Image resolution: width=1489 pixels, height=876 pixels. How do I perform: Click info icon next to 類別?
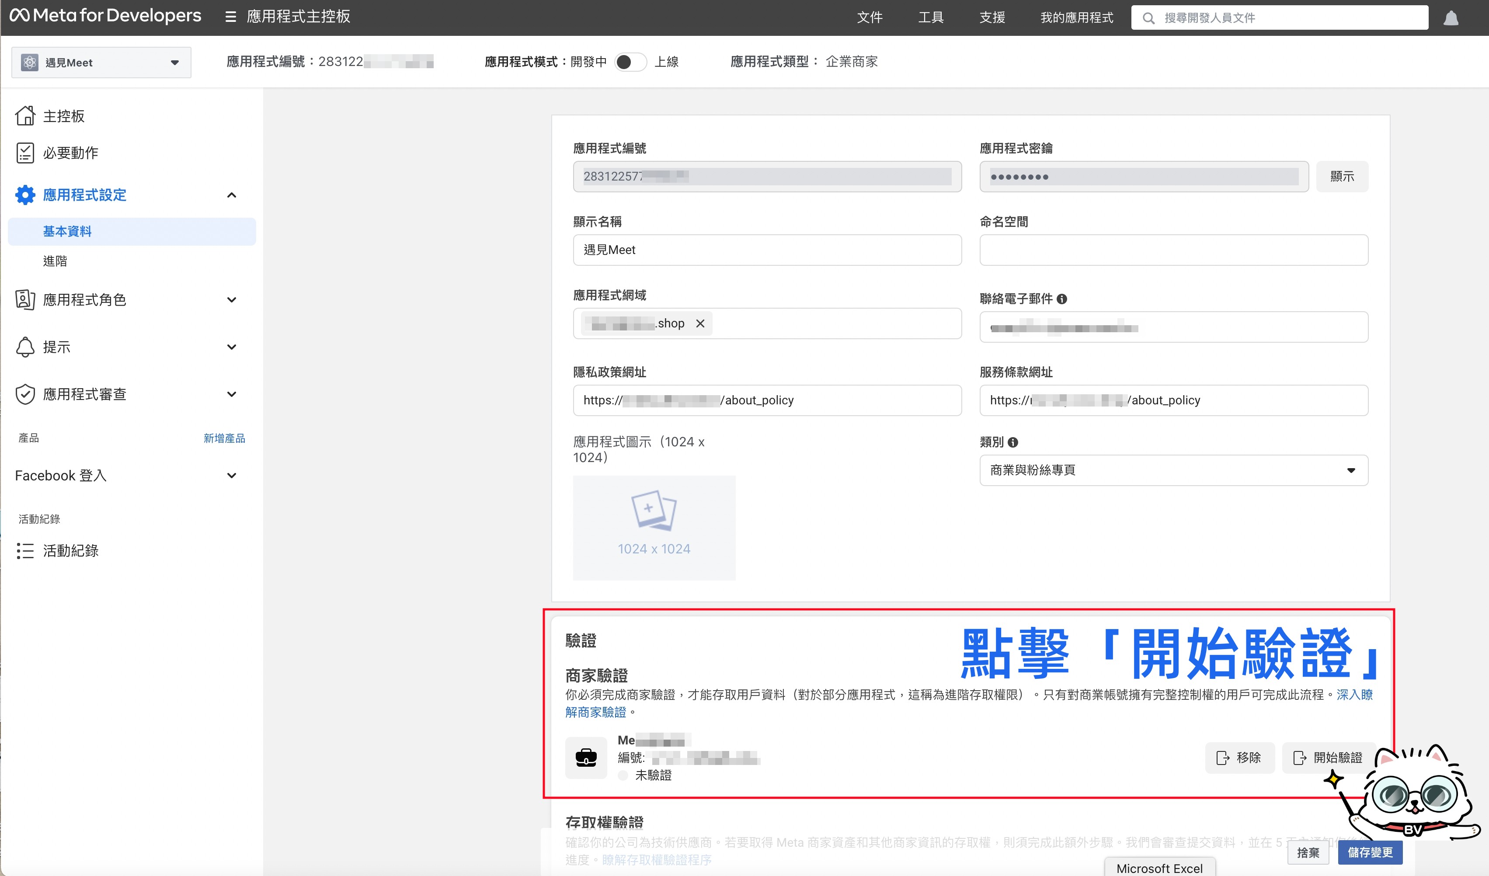tap(1013, 442)
